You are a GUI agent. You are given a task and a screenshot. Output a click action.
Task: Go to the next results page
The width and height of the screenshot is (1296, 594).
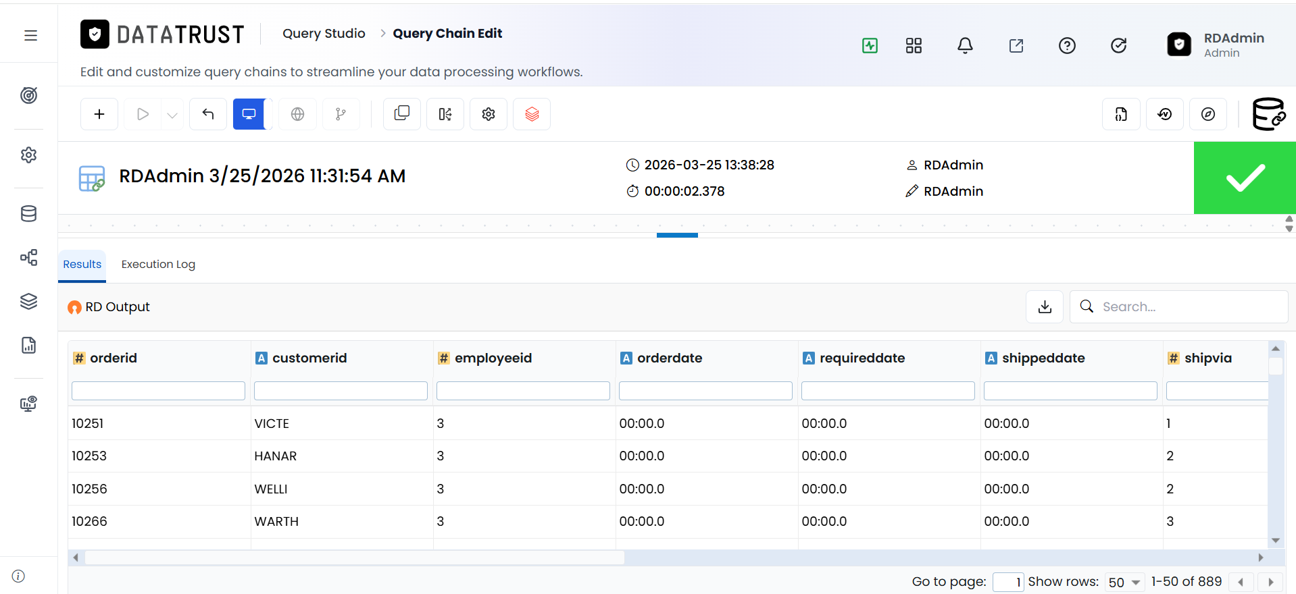click(1270, 582)
